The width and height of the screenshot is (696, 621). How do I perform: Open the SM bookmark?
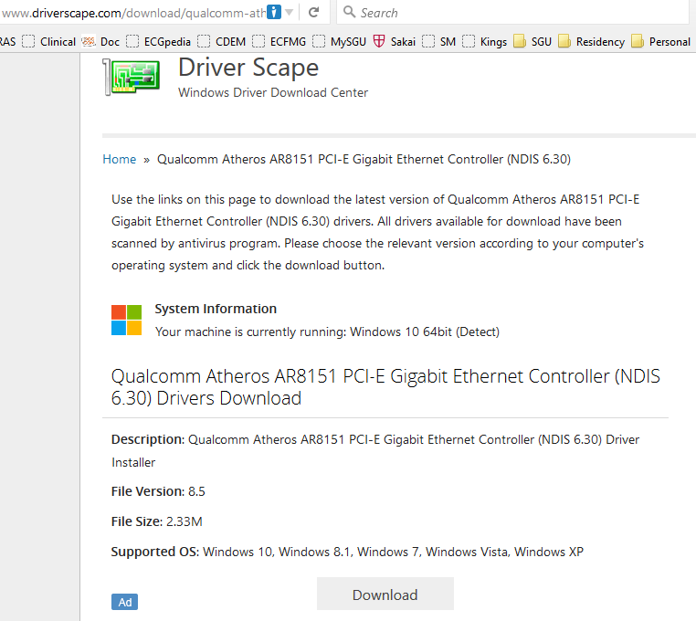(439, 42)
